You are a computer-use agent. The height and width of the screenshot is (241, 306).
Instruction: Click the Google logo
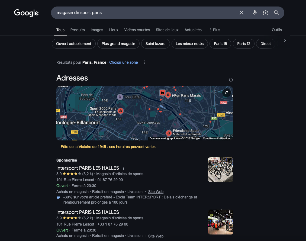tap(26, 13)
